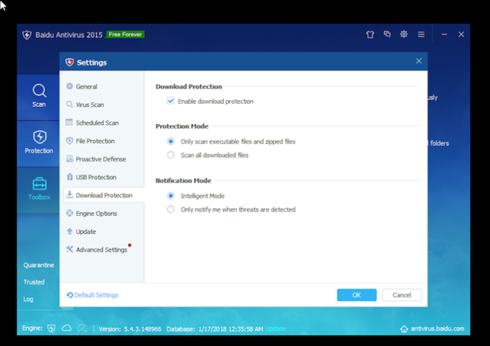Select Proactive Defense settings category
This screenshot has width=490, height=346.
103,159
